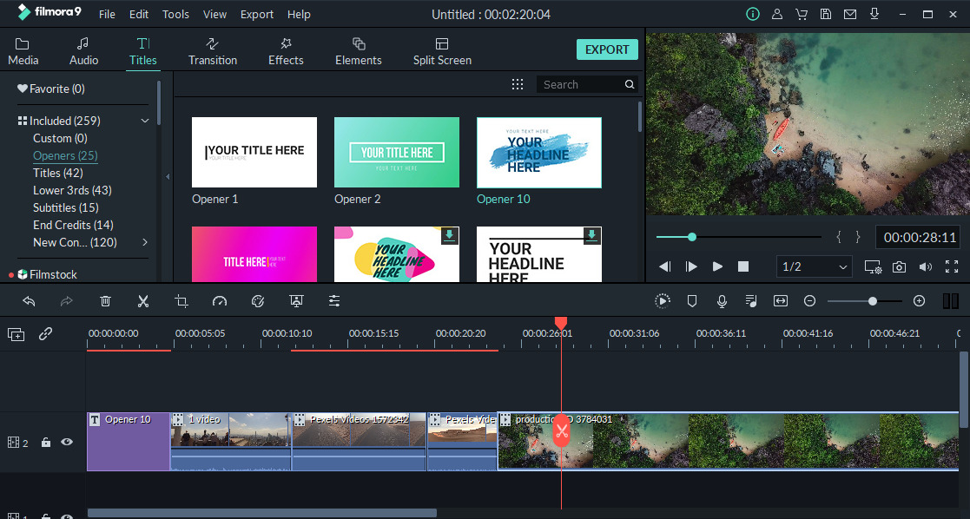Open the Speed control icon
970x519 pixels.
click(219, 301)
